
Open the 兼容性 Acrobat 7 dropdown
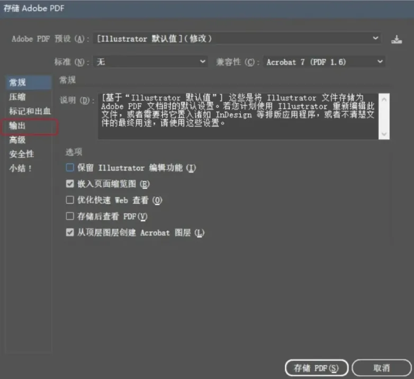click(324, 62)
